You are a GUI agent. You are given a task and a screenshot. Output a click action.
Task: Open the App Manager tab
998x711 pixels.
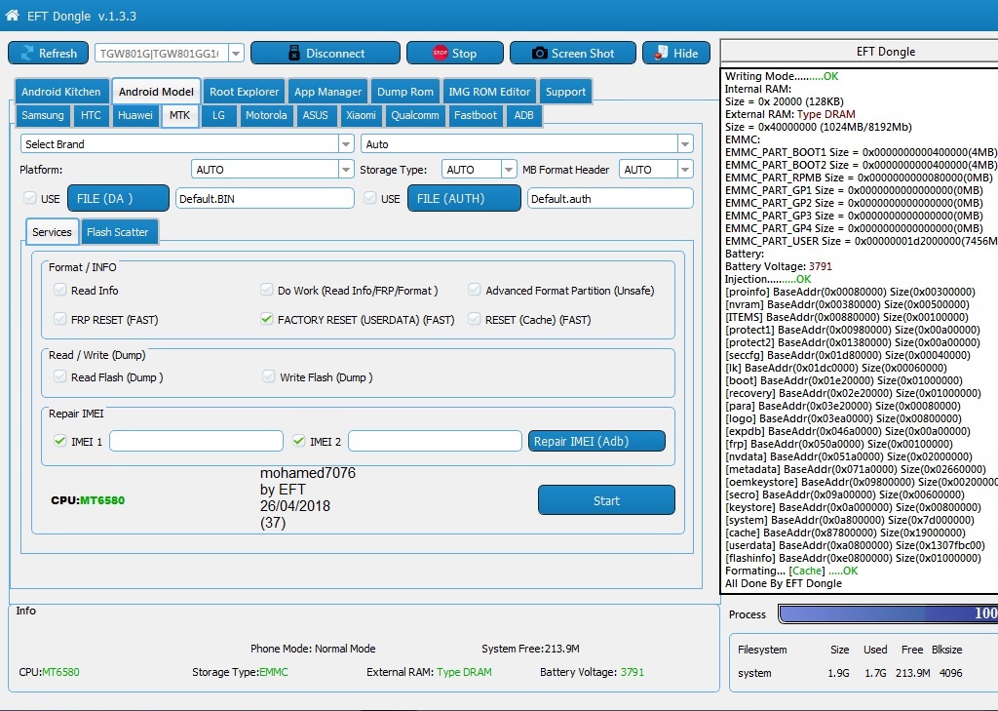(x=327, y=92)
